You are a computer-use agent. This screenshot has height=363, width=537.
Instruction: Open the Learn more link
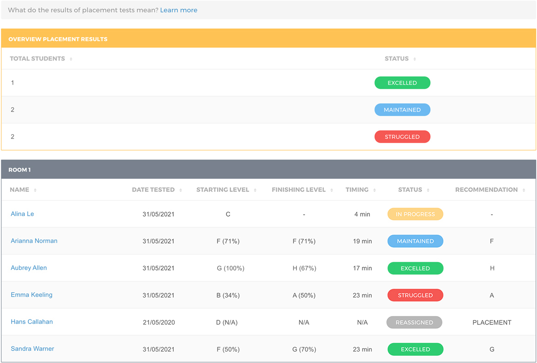tap(178, 10)
